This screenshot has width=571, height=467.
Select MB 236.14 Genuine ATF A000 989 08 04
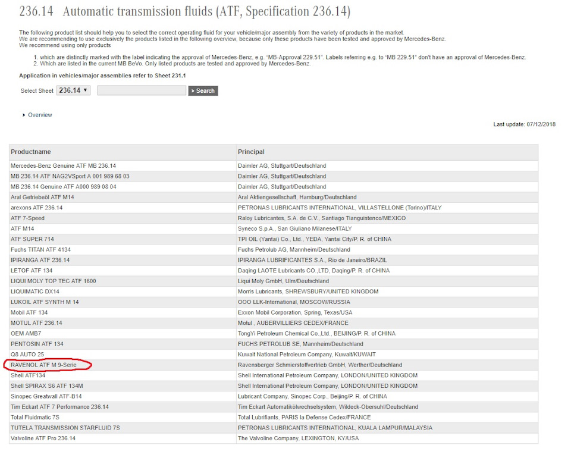click(64, 187)
